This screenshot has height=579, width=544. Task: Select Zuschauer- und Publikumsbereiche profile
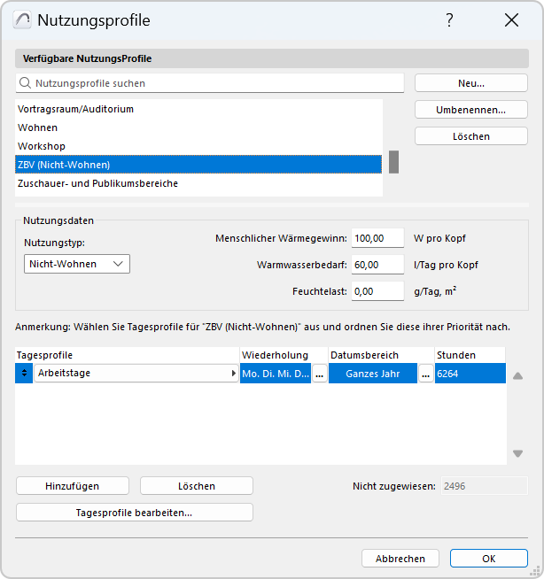point(198,183)
